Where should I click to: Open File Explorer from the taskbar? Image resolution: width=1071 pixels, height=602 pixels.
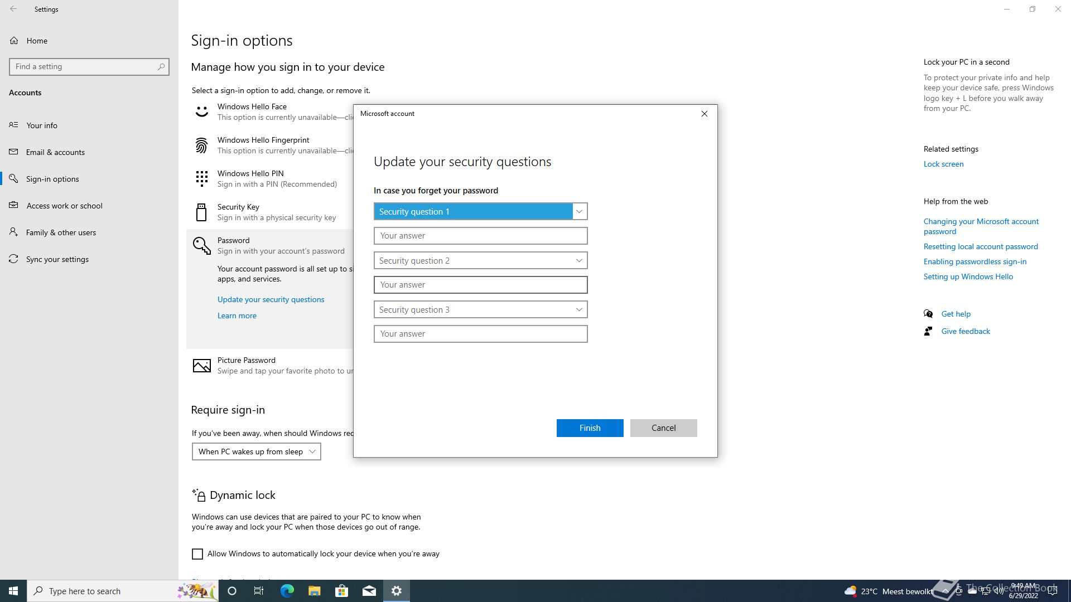click(x=314, y=591)
